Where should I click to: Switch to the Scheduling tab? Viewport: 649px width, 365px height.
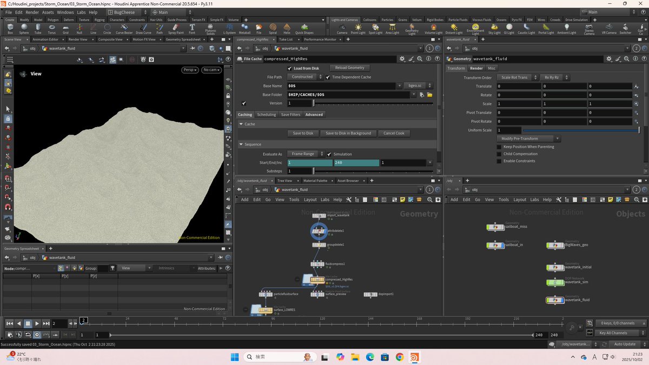(x=266, y=115)
